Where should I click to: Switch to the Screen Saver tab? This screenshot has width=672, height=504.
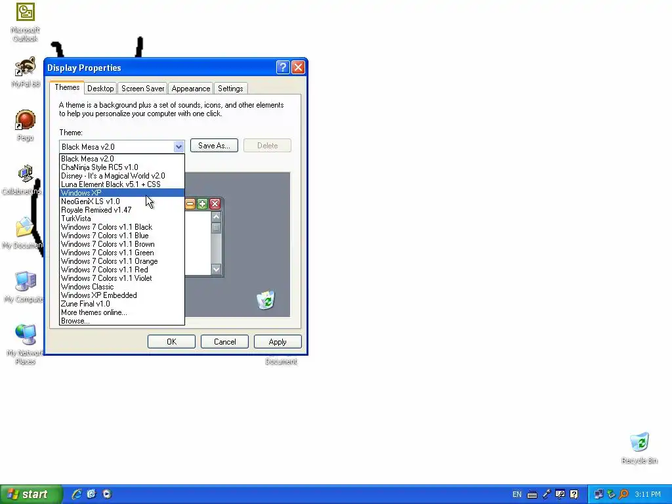click(x=142, y=89)
